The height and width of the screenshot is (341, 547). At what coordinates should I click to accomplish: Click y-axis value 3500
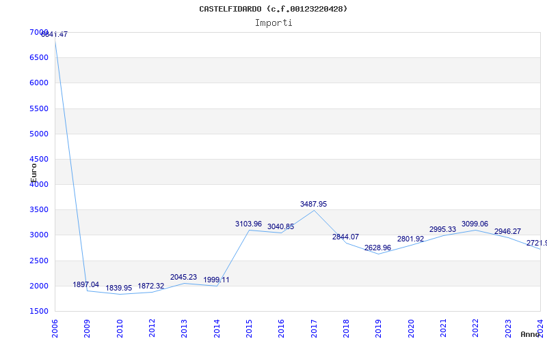click(x=39, y=210)
